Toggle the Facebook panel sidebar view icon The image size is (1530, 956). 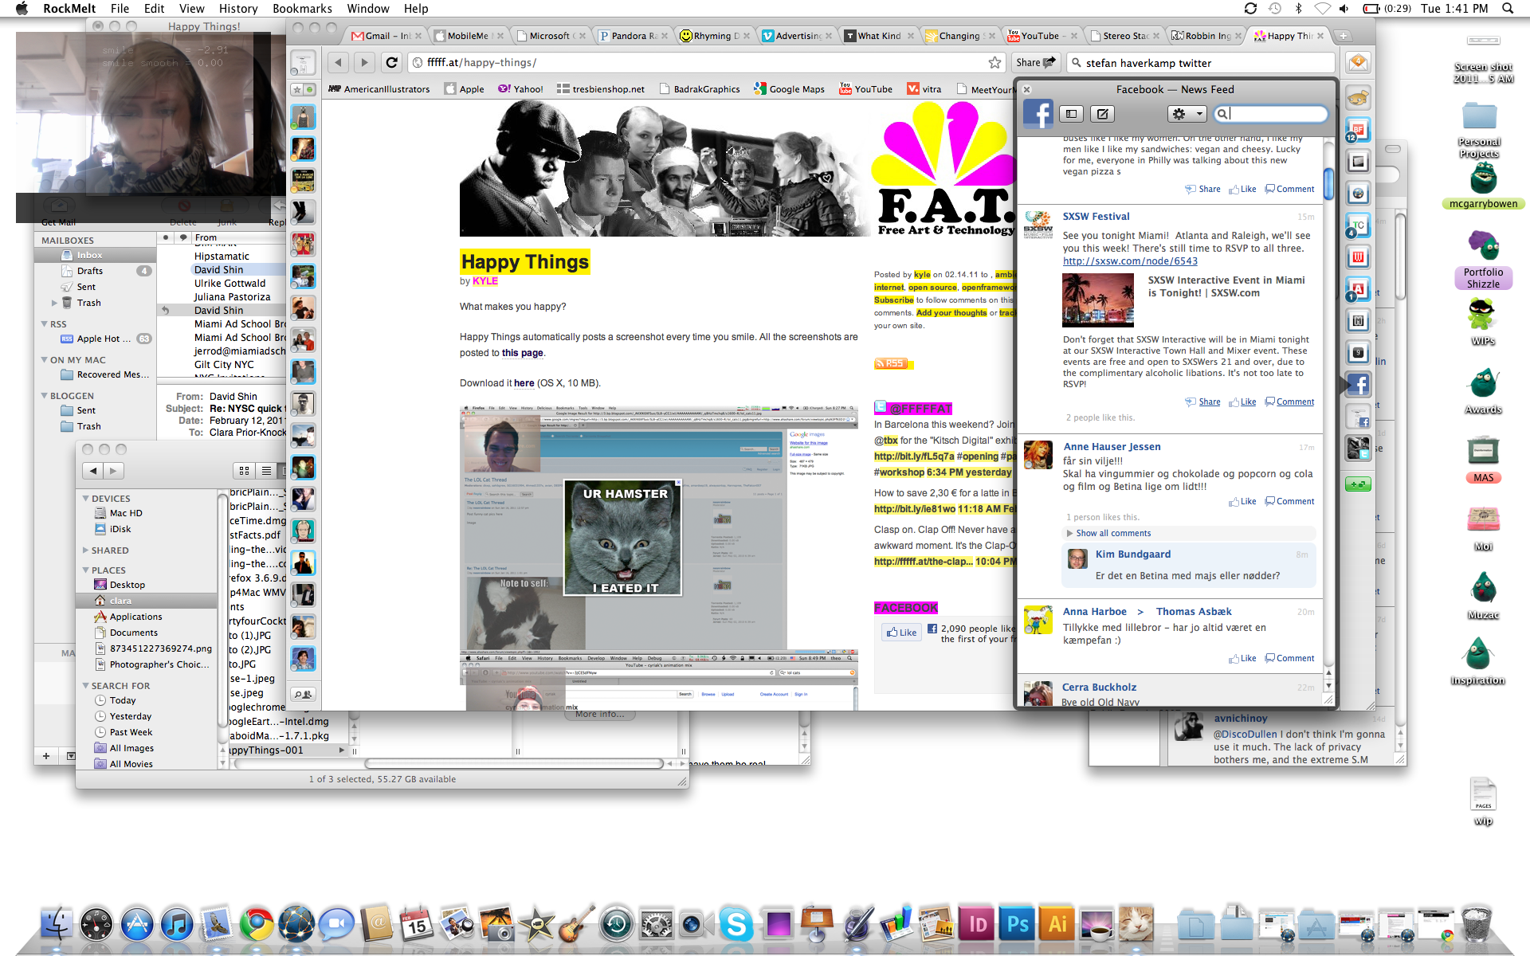1071,114
